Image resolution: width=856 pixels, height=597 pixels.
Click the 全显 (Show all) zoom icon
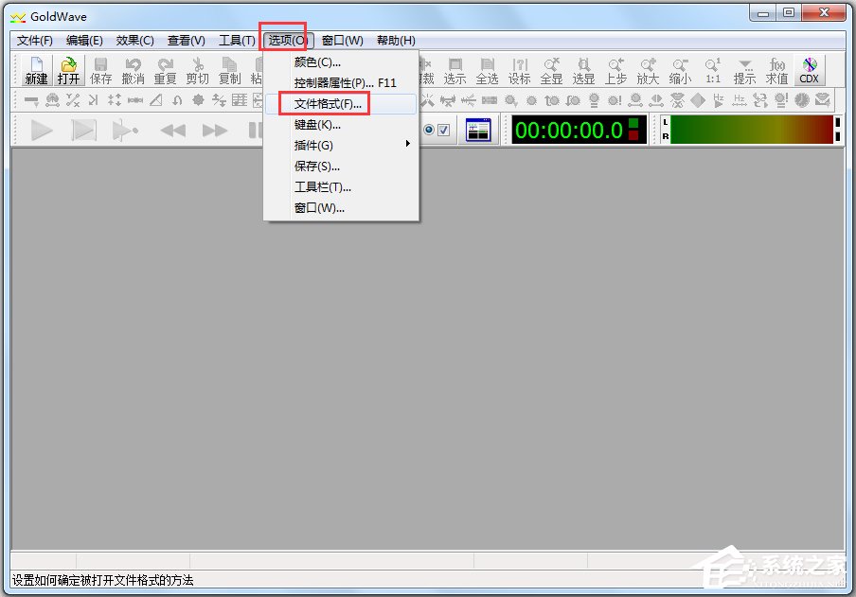(x=551, y=70)
